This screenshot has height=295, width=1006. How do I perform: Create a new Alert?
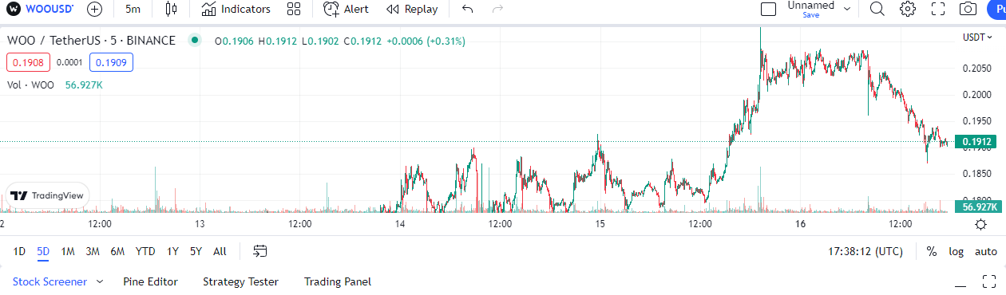(346, 10)
